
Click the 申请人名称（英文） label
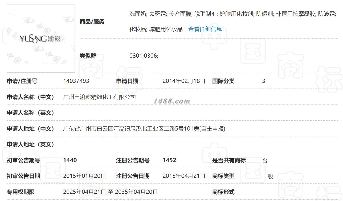click(31, 113)
